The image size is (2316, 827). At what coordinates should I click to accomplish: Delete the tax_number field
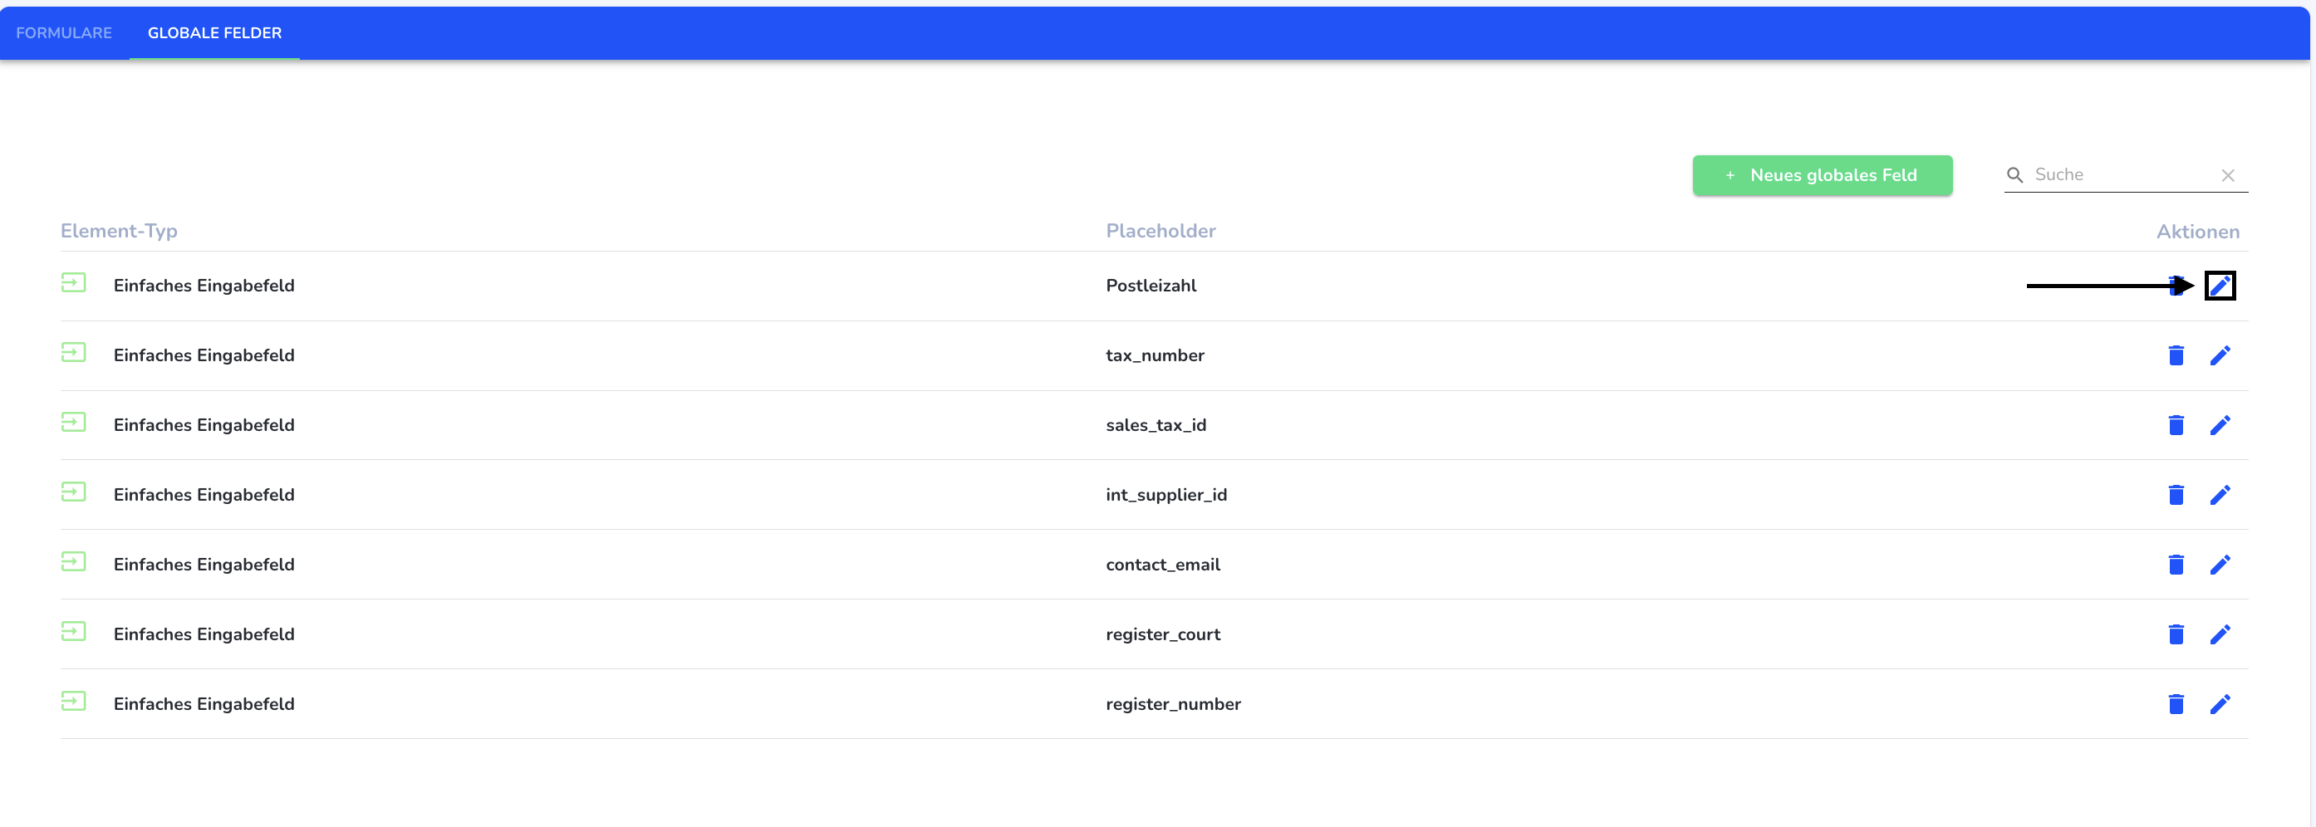click(x=2175, y=356)
